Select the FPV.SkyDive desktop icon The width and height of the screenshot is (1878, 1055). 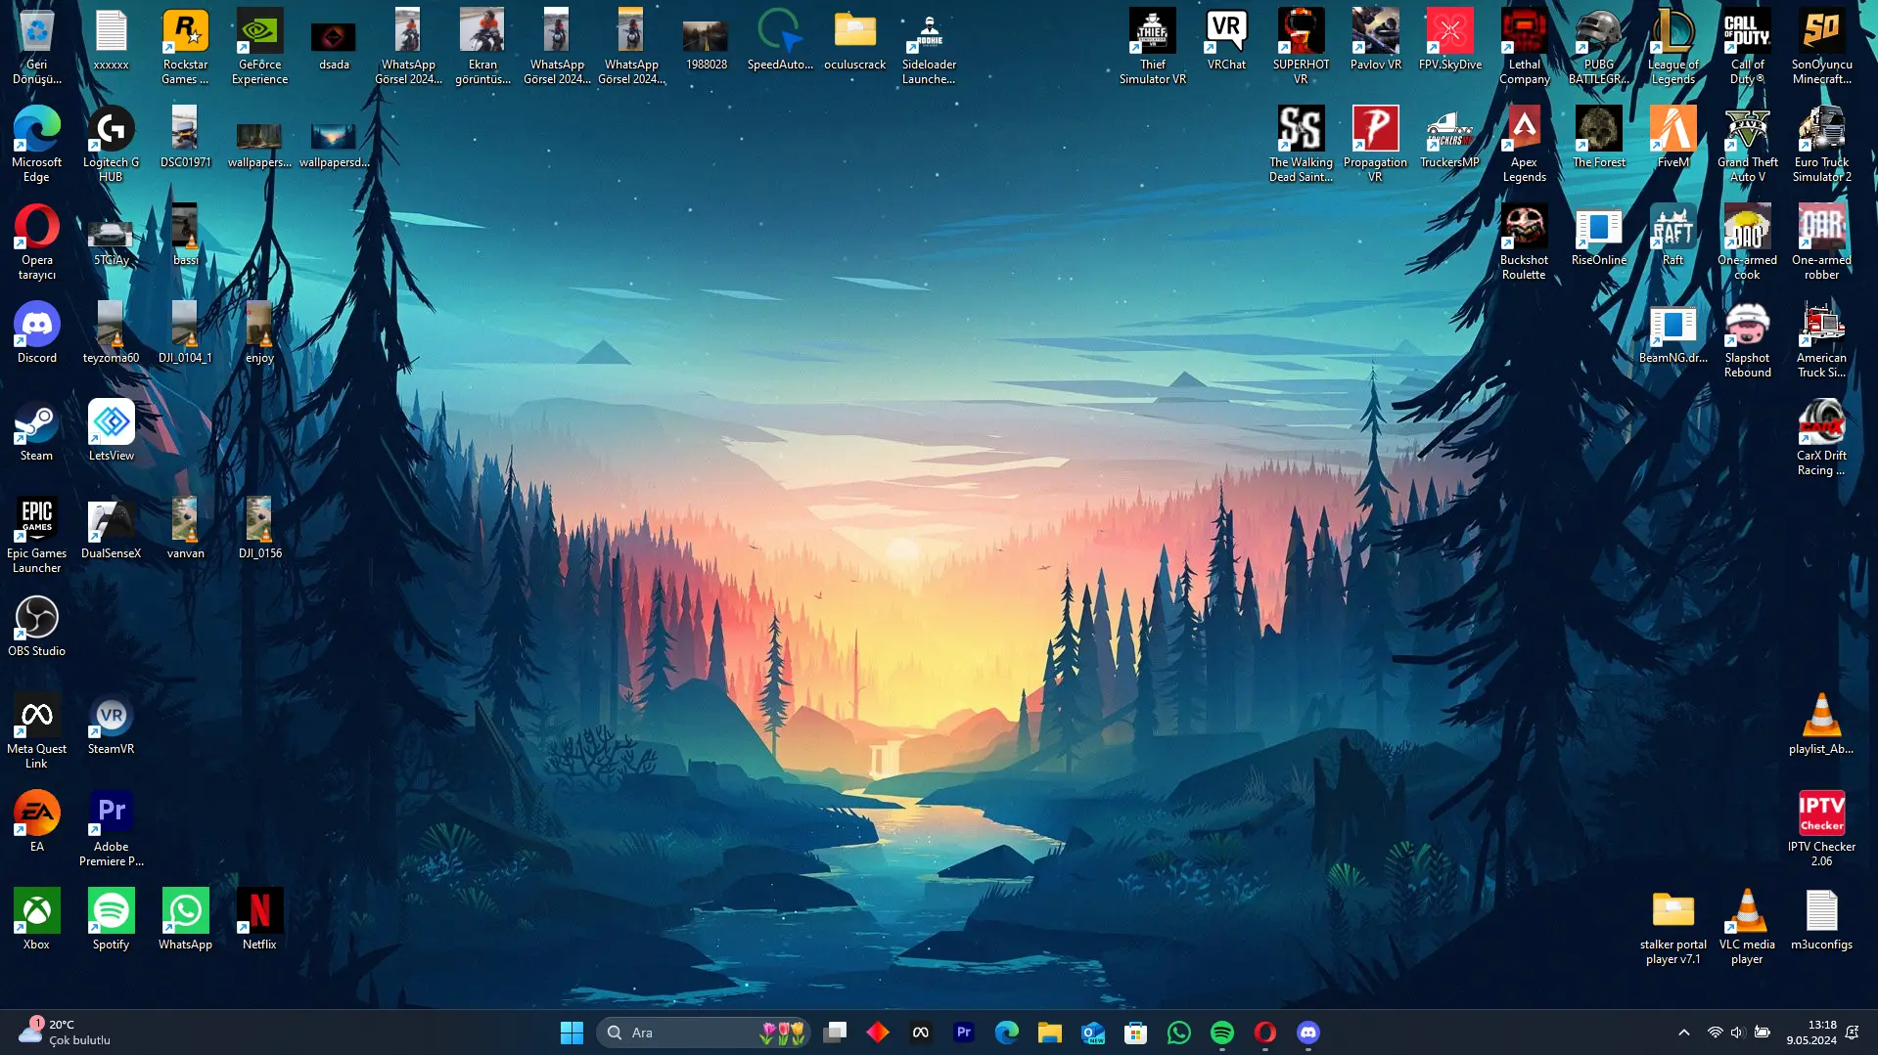click(1449, 39)
